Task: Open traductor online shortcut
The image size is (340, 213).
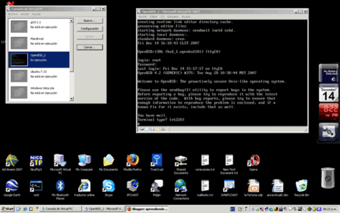Action: tap(84, 188)
